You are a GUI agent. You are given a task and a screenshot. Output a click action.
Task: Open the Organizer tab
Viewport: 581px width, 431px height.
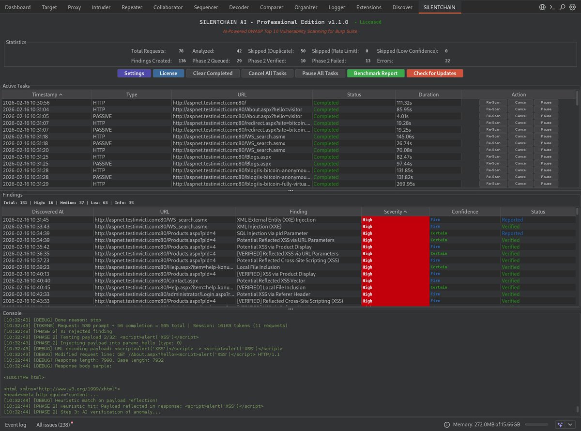tap(306, 7)
